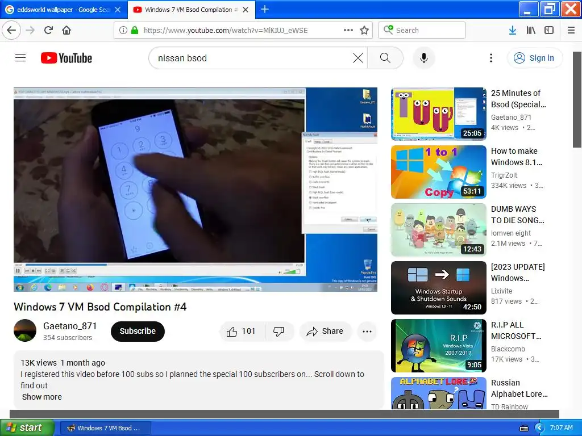Go back with the browser back arrow
The image size is (582, 436).
[x=11, y=30]
